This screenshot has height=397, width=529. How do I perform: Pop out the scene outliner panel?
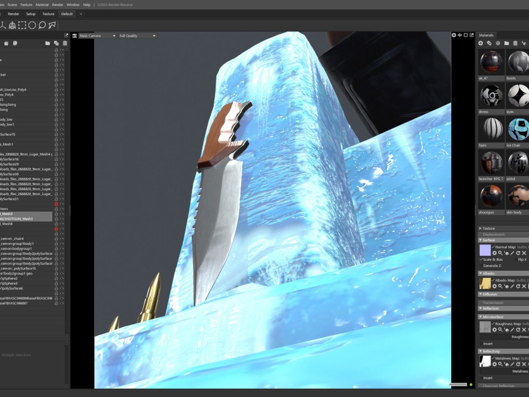click(x=66, y=35)
